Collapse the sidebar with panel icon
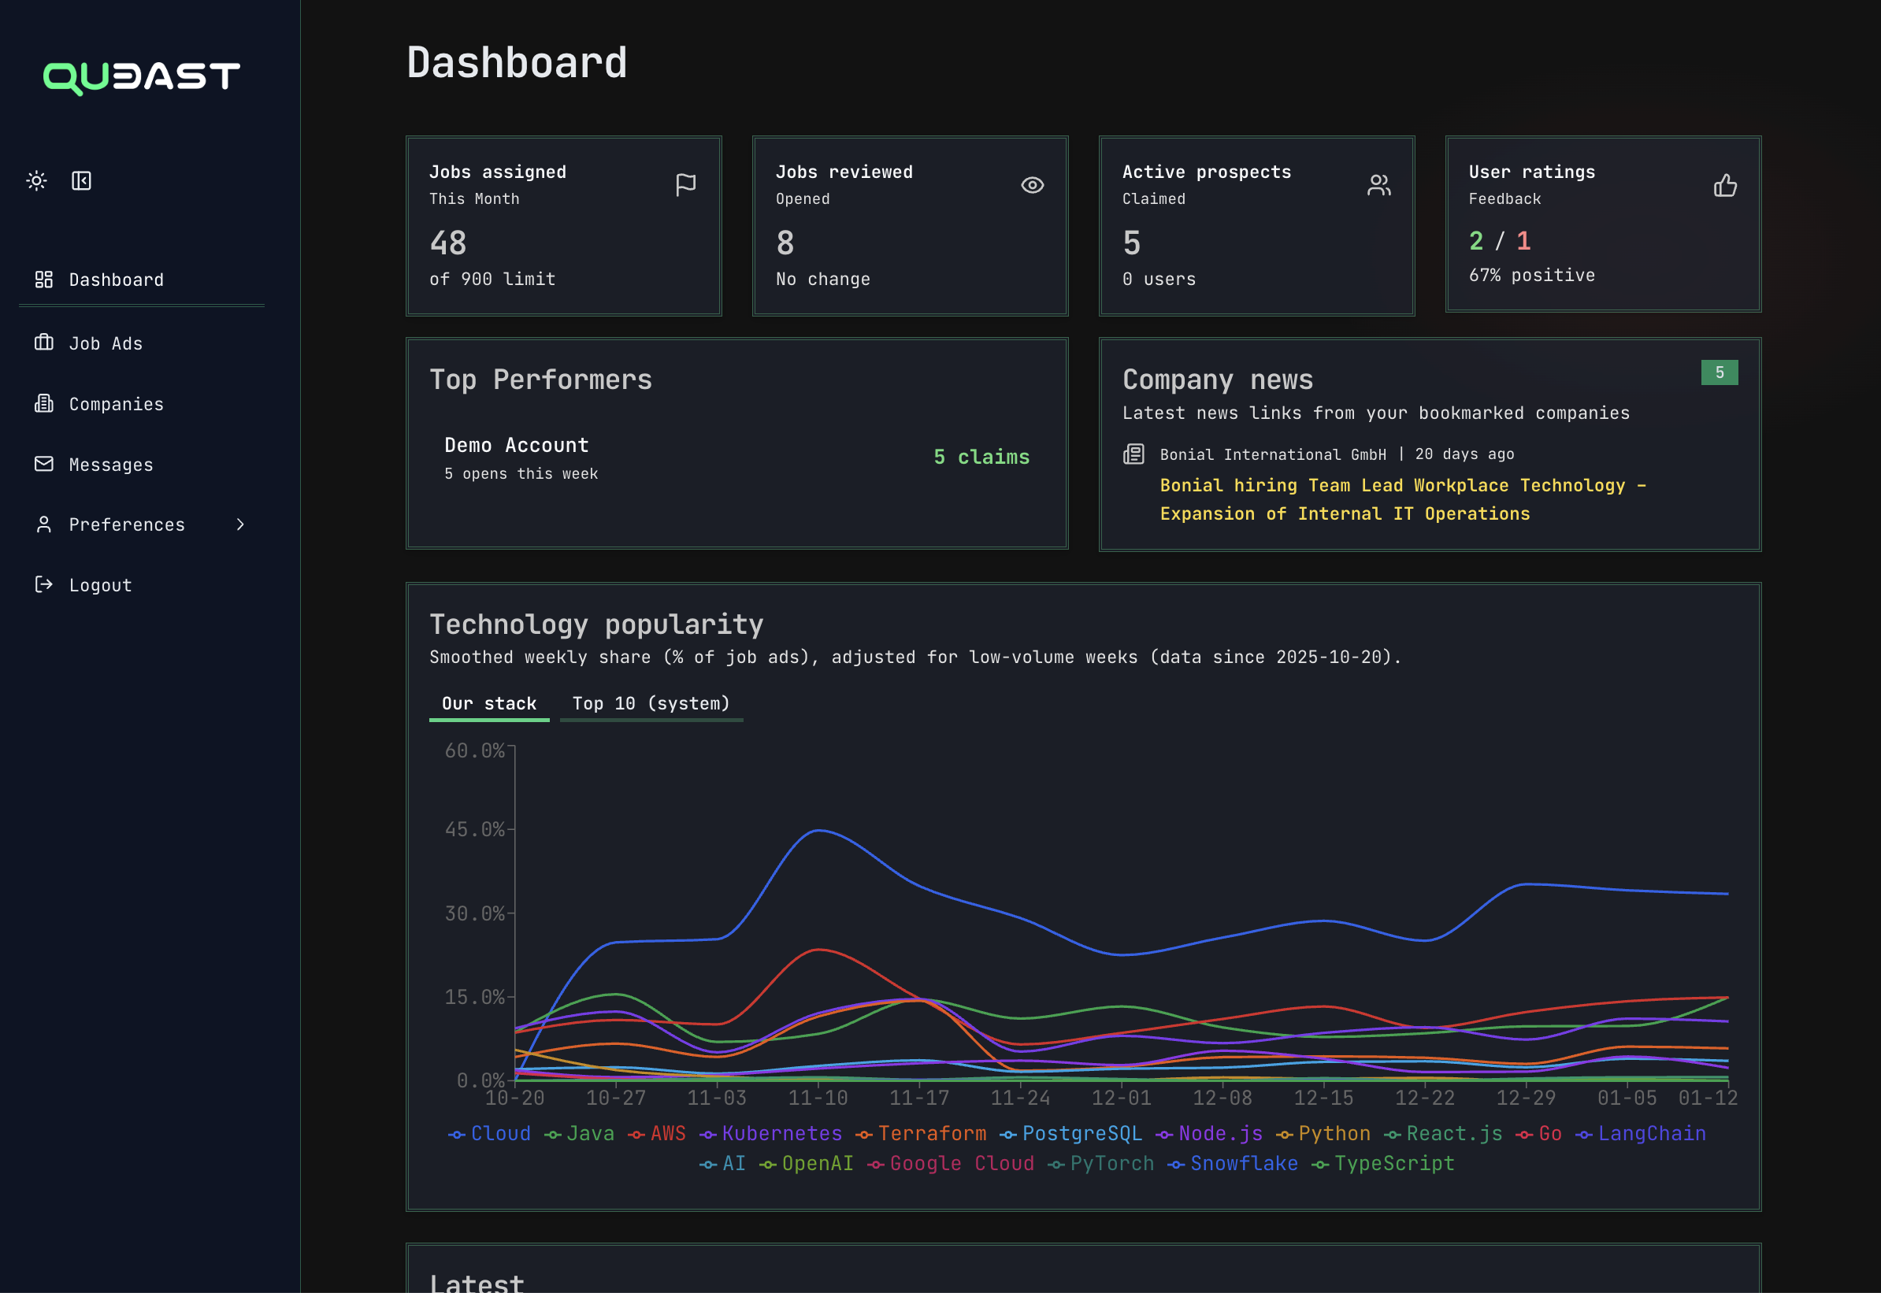The image size is (1881, 1293). [81, 180]
